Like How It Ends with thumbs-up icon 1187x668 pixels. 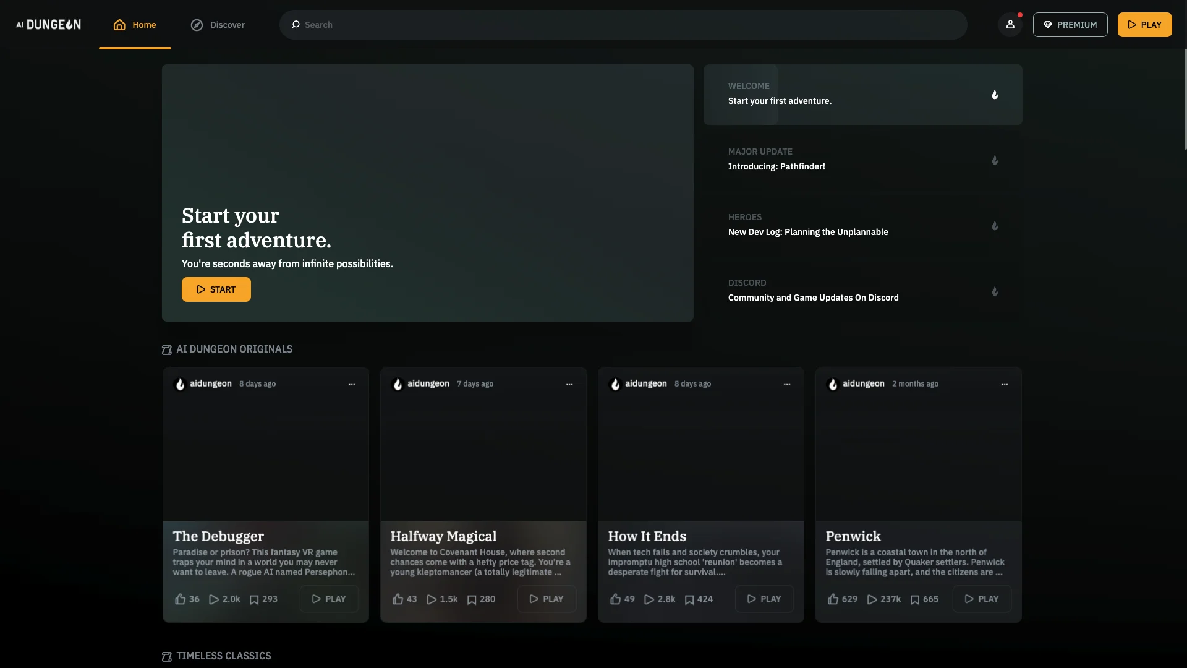point(615,599)
